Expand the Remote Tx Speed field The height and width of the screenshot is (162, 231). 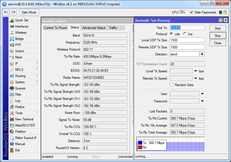195,78
